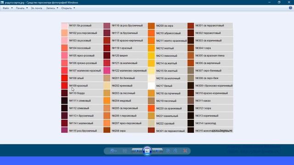Screen dimensions: 294x165
Task: Go to the next photo
Action: [x=158, y=151]
